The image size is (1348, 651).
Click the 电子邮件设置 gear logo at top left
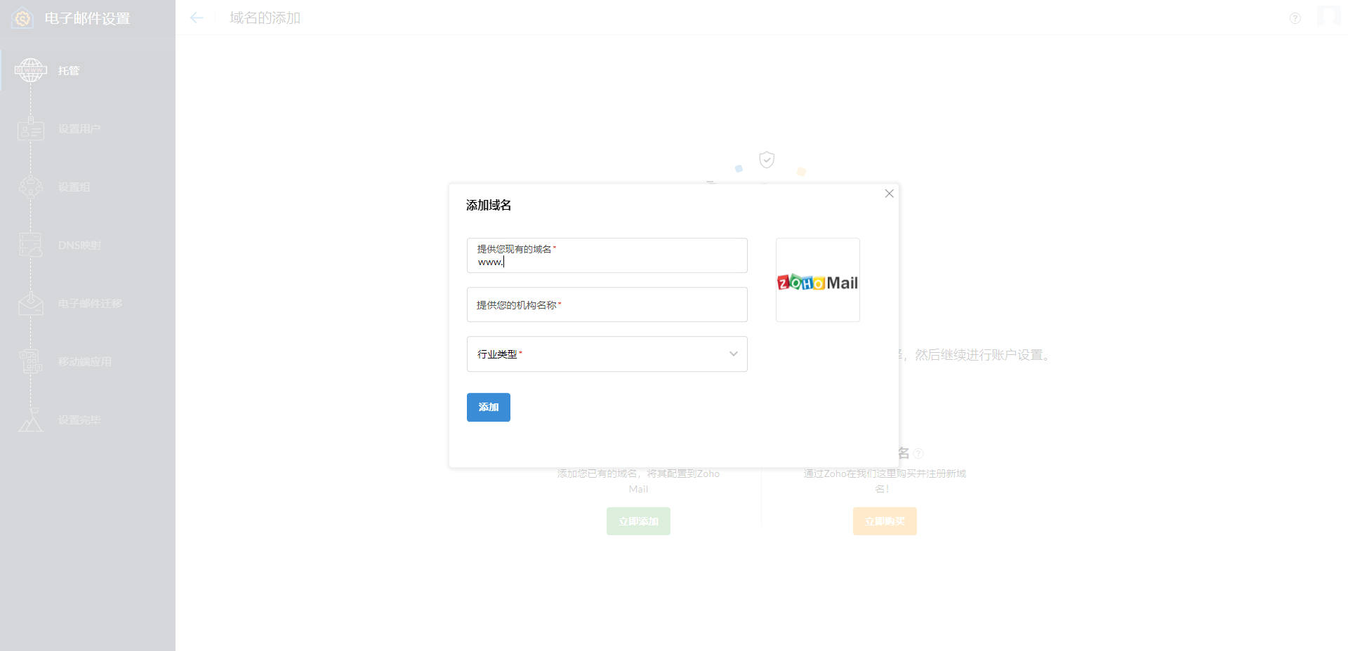click(x=22, y=18)
